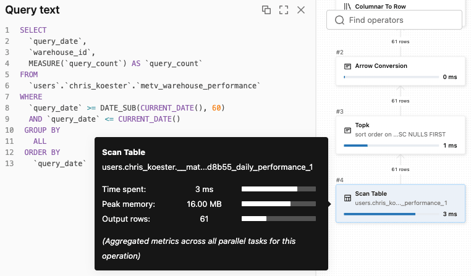Image resolution: width=471 pixels, height=276 pixels.
Task: Click ORDER BY on line 12
Action: 42,152
